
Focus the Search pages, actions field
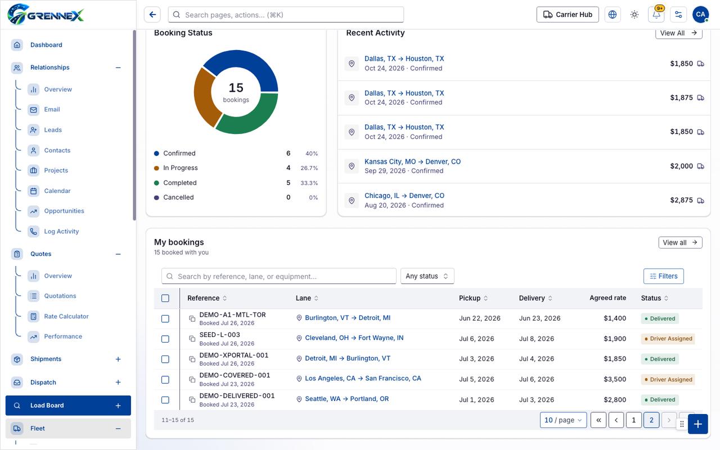click(286, 15)
